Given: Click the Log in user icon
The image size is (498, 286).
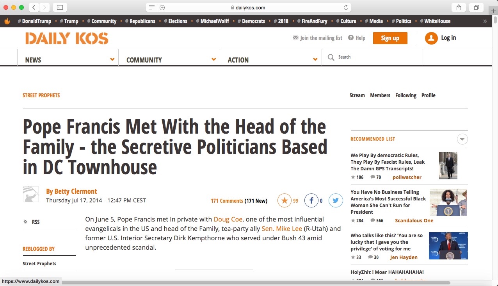Looking at the screenshot, I should (x=431, y=38).
